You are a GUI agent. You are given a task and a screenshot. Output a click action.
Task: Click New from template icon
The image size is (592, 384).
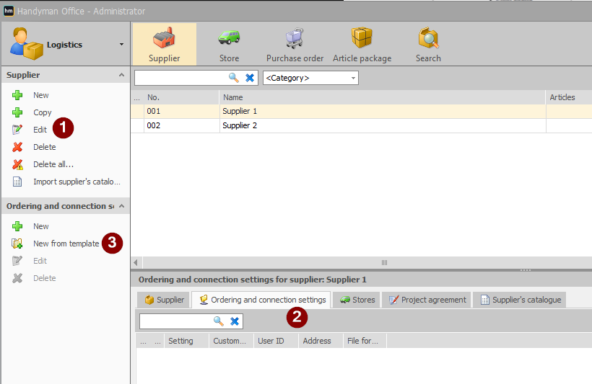pos(17,244)
